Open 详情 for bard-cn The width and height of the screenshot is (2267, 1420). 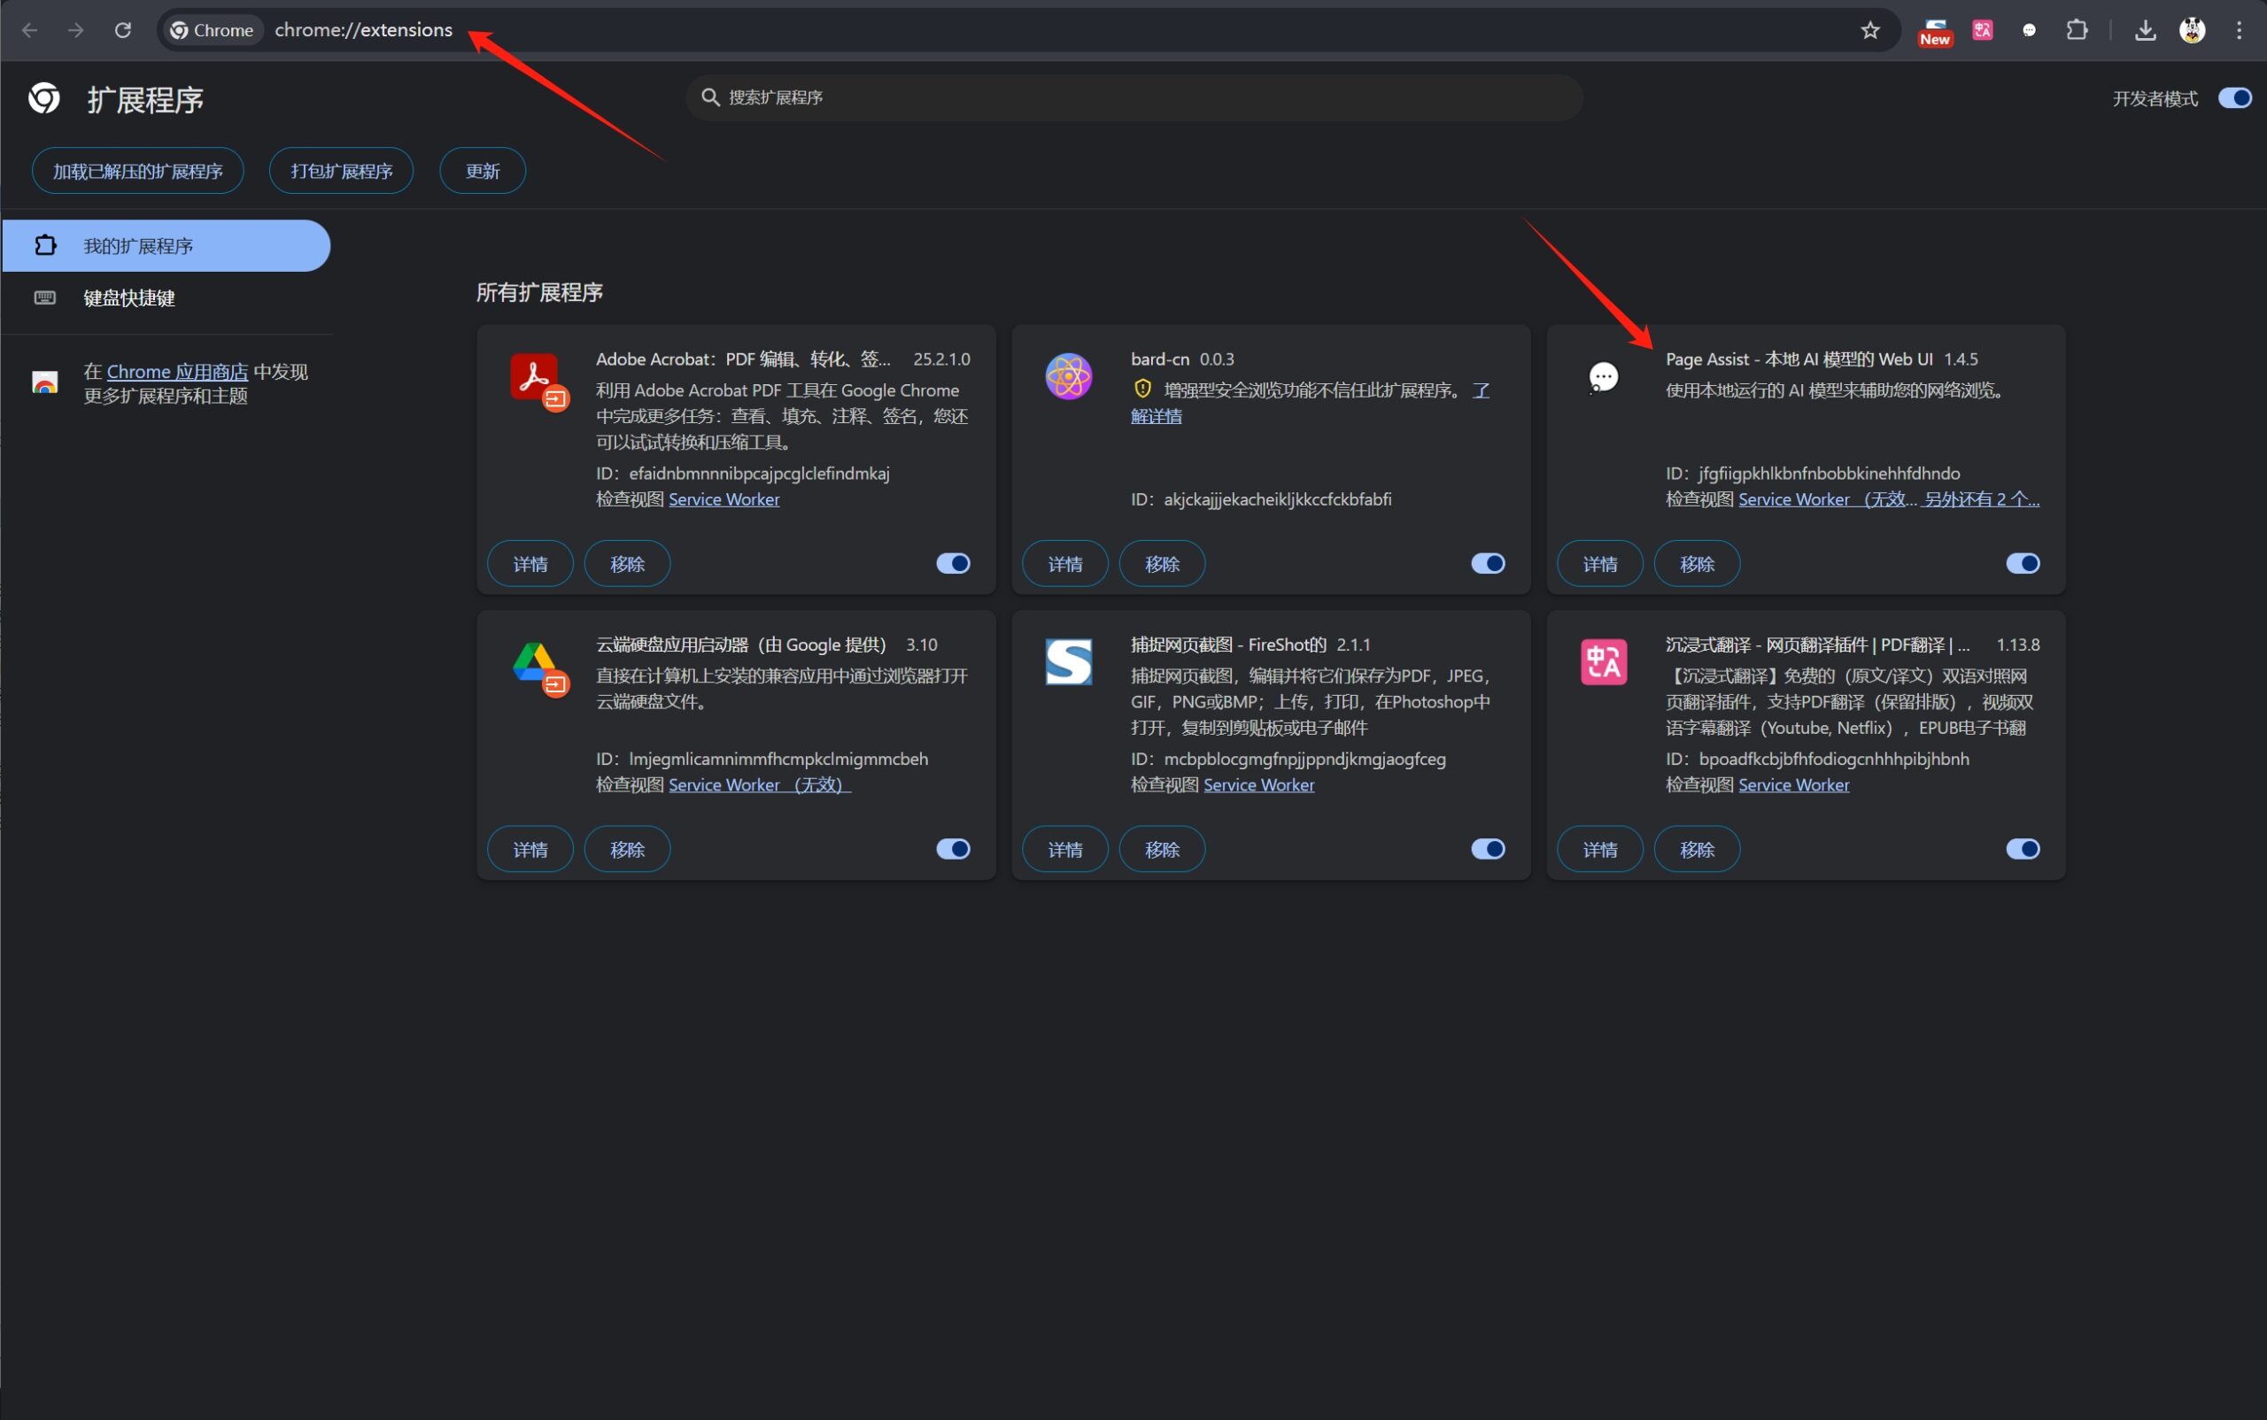click(1064, 564)
